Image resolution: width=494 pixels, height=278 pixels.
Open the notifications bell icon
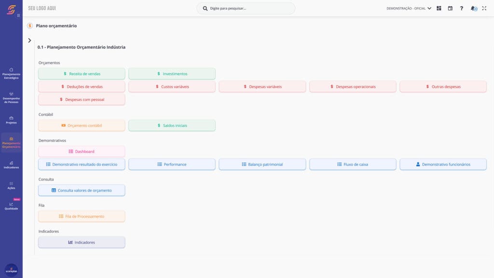474,9
